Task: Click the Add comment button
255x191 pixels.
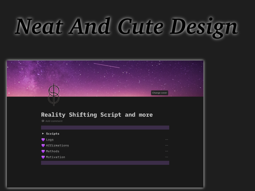Action: 52,121
